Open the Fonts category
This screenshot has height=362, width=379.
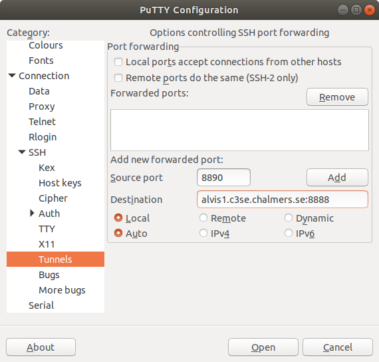coord(41,61)
